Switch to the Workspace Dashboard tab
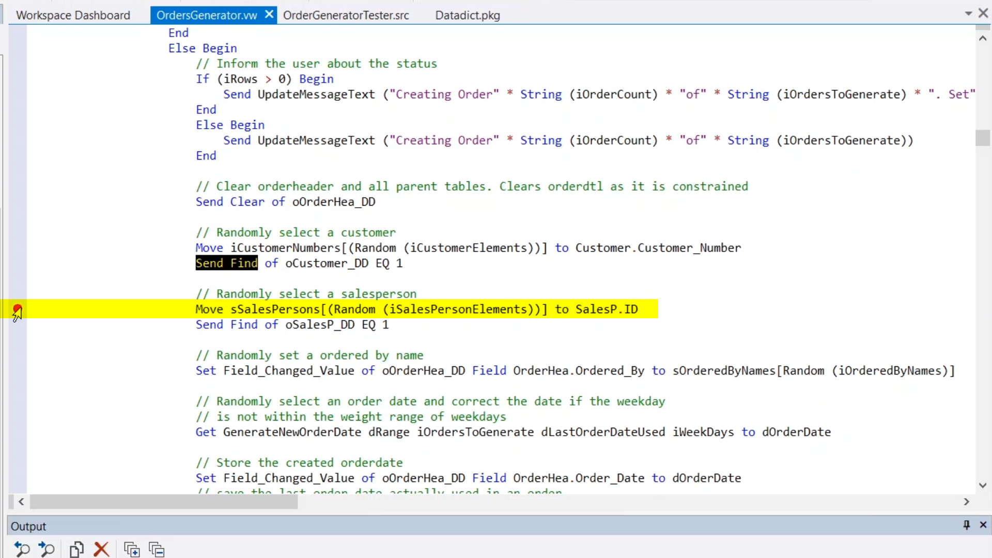Image resolution: width=992 pixels, height=558 pixels. coord(73,15)
